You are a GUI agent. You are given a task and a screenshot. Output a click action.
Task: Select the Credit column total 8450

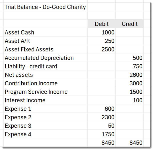click(136, 143)
